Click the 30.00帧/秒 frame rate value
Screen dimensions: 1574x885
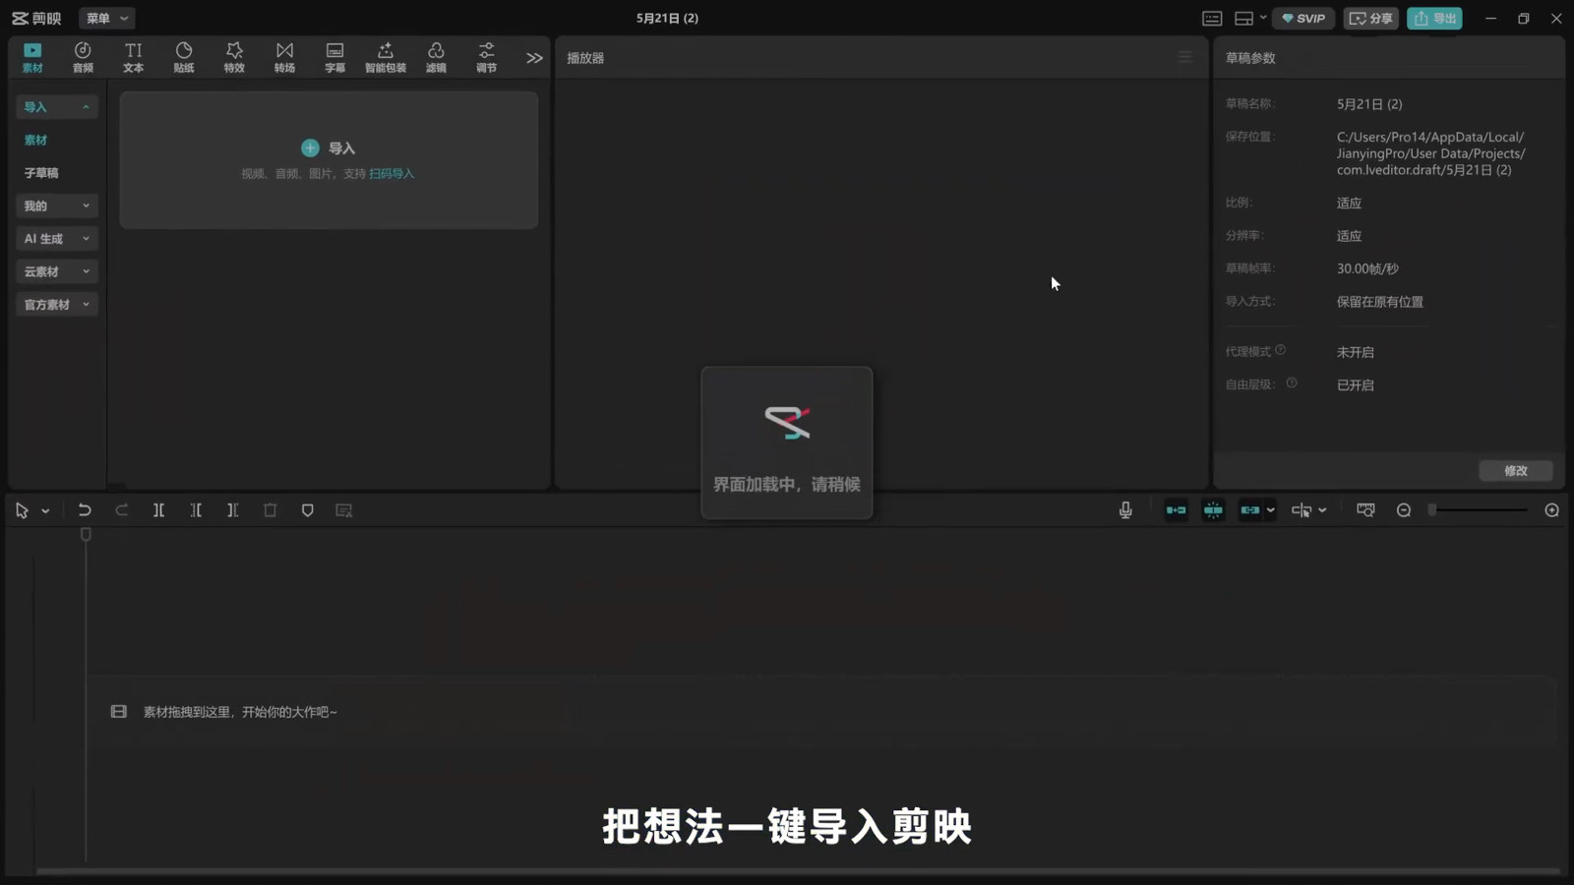coord(1367,268)
